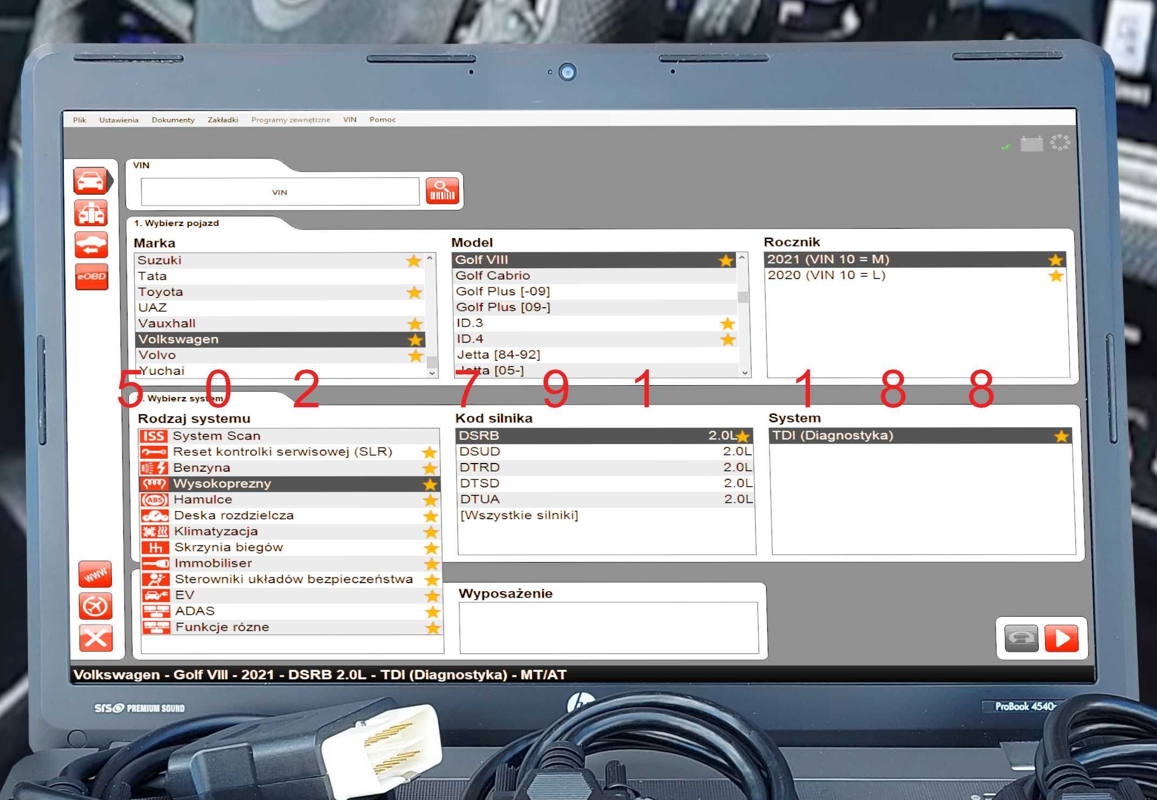Click Model list scroll up arrow

[742, 258]
